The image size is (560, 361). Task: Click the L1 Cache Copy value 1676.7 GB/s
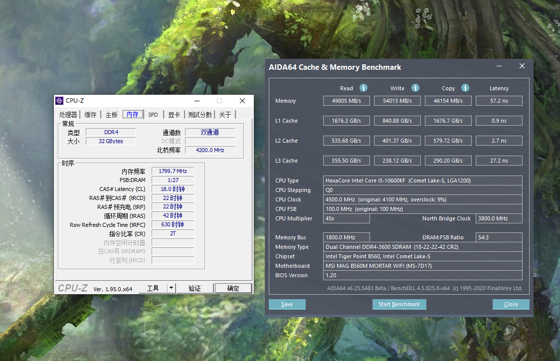click(448, 121)
